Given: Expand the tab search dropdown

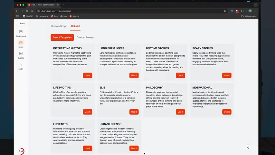Looking at the screenshot, I should (x=255, y=5).
